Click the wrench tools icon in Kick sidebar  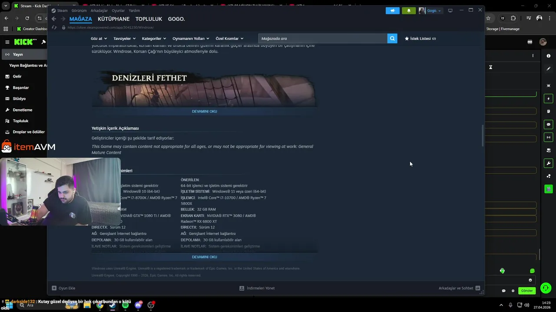click(x=548, y=163)
